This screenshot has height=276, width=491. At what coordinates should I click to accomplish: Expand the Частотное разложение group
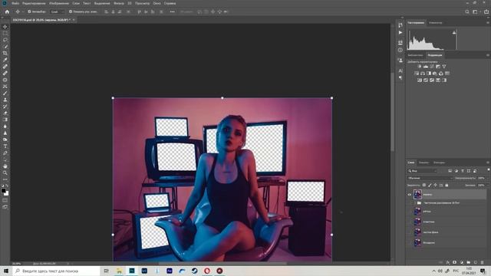415,202
